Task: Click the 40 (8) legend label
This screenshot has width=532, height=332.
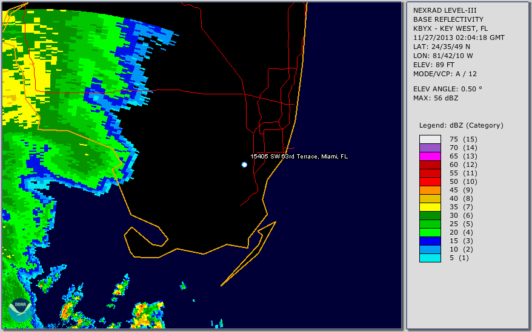Action: click(462, 198)
